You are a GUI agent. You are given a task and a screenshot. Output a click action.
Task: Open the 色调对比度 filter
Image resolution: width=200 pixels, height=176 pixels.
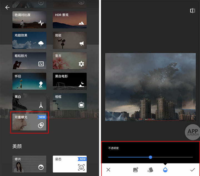click(x=29, y=20)
